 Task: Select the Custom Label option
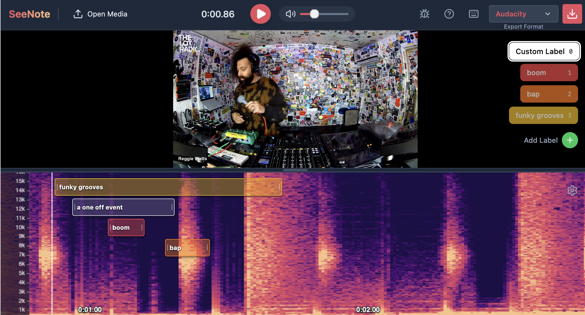tap(544, 51)
